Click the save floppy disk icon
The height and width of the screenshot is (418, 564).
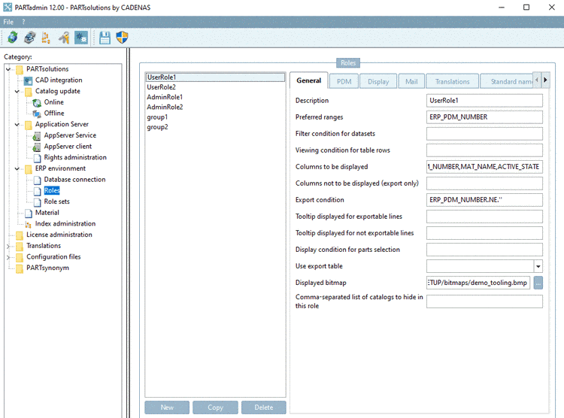[105, 38]
